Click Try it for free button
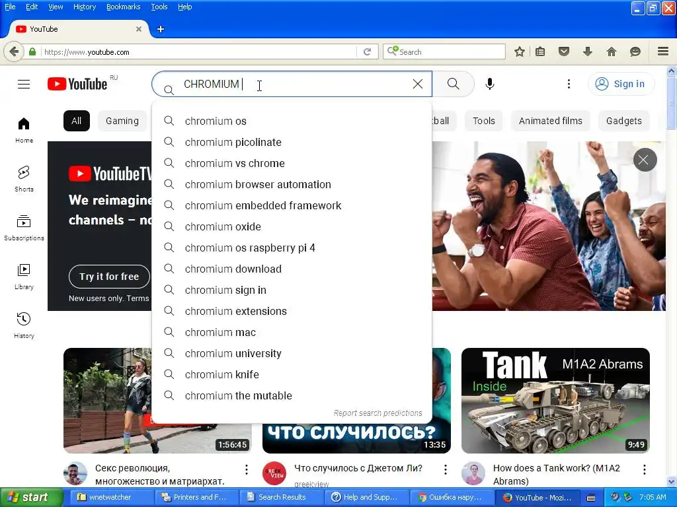This screenshot has width=677, height=507. [x=109, y=277]
